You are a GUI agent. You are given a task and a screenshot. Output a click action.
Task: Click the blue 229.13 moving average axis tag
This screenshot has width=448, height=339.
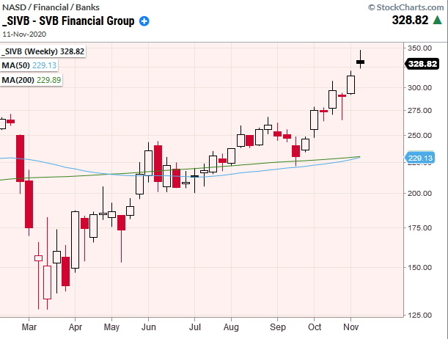coord(422,157)
